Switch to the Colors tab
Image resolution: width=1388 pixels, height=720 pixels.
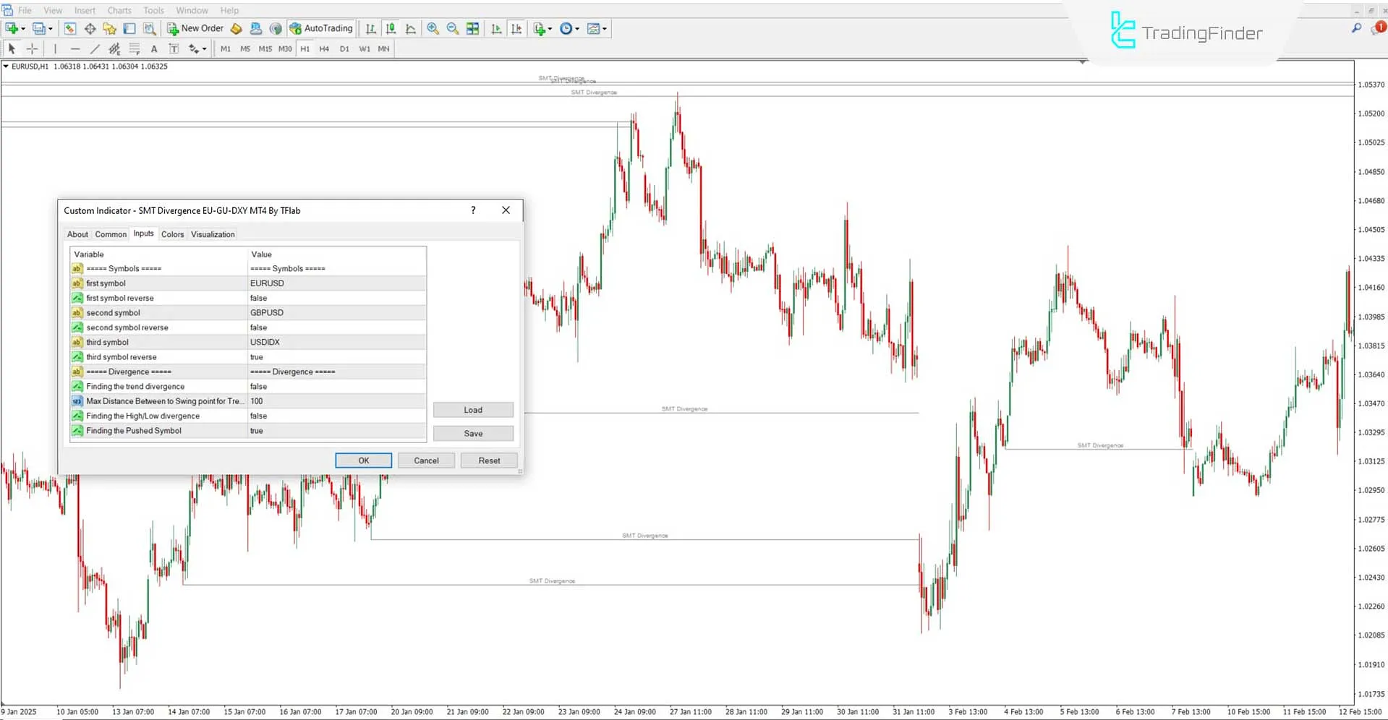click(172, 233)
